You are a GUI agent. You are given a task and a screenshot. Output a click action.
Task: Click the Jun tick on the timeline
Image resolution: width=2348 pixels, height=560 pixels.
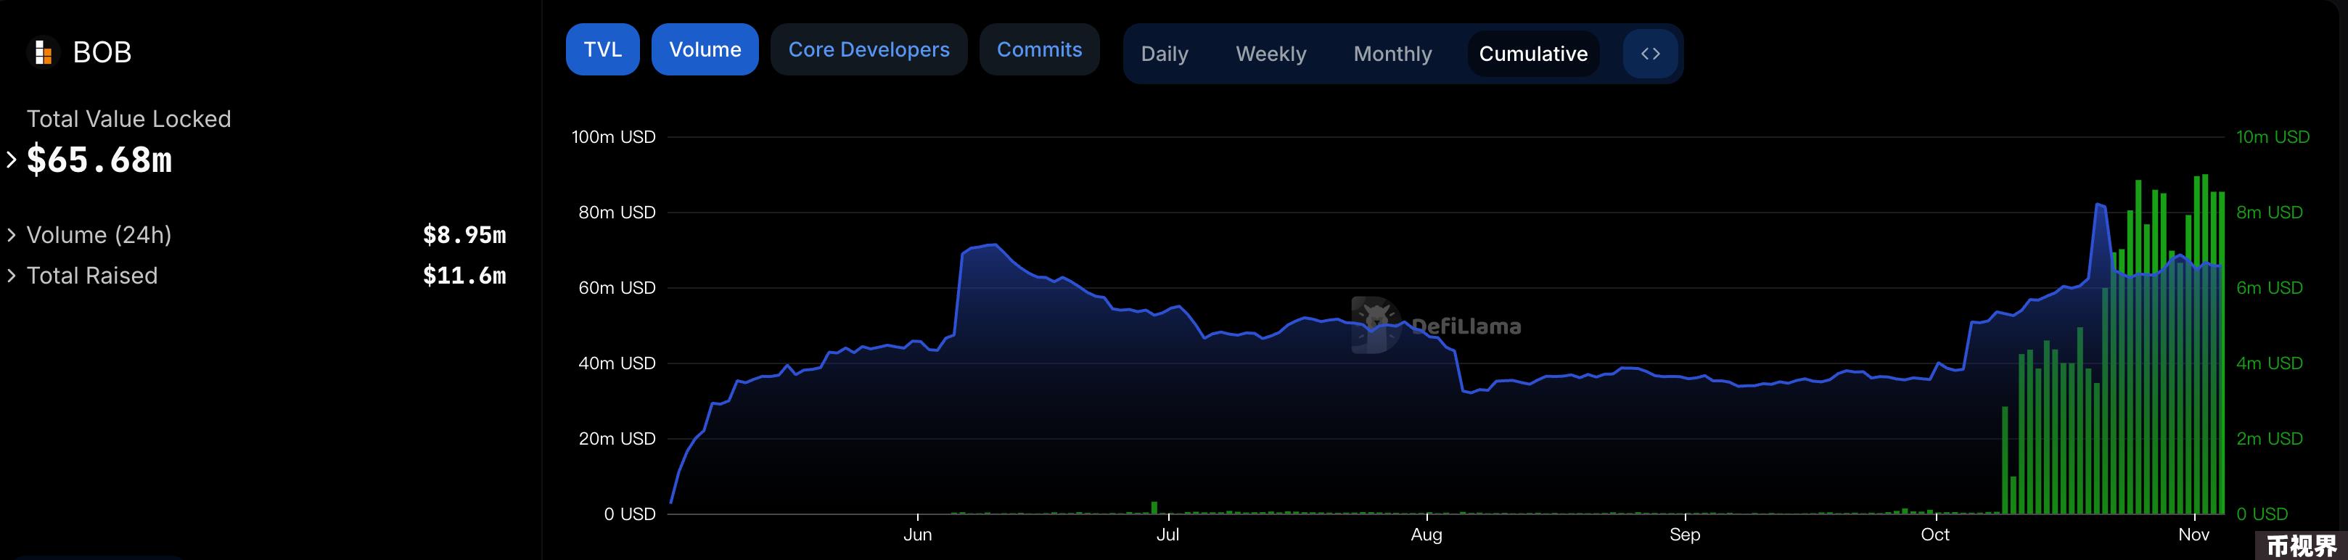[x=917, y=535]
